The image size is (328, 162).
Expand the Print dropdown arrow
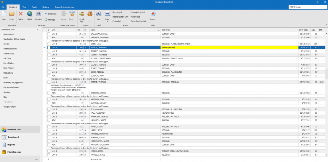(x=107, y=22)
